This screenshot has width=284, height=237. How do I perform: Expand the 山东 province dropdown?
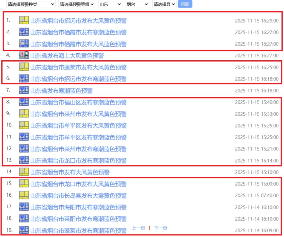110,4
